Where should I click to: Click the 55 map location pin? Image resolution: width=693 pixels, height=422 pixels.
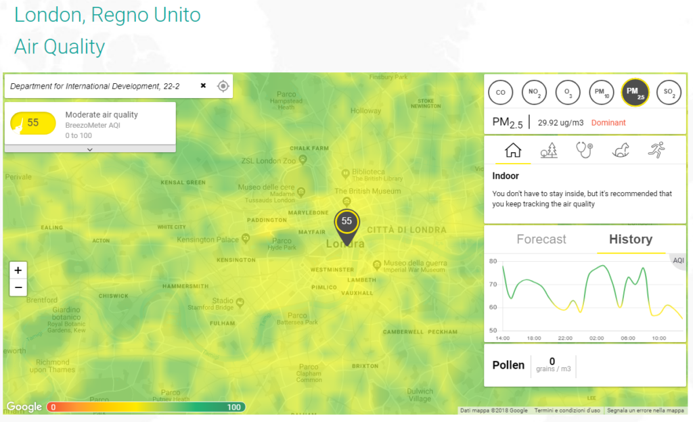(347, 227)
